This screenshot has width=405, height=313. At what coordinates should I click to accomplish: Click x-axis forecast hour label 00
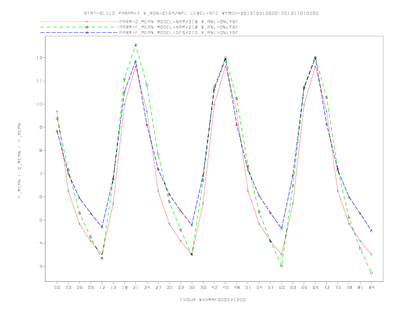point(57,287)
